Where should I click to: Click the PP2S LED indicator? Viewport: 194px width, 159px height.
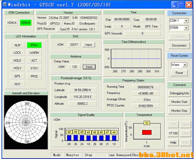(x=34, y=76)
